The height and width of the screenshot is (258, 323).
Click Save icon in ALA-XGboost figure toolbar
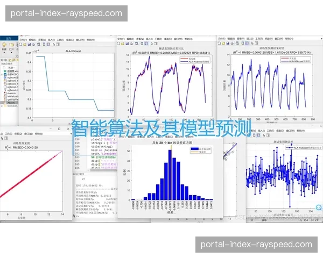coord(29,45)
